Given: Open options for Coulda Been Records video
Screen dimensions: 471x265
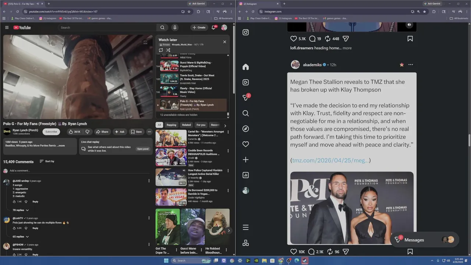Looking at the screenshot, I should tap(228, 151).
